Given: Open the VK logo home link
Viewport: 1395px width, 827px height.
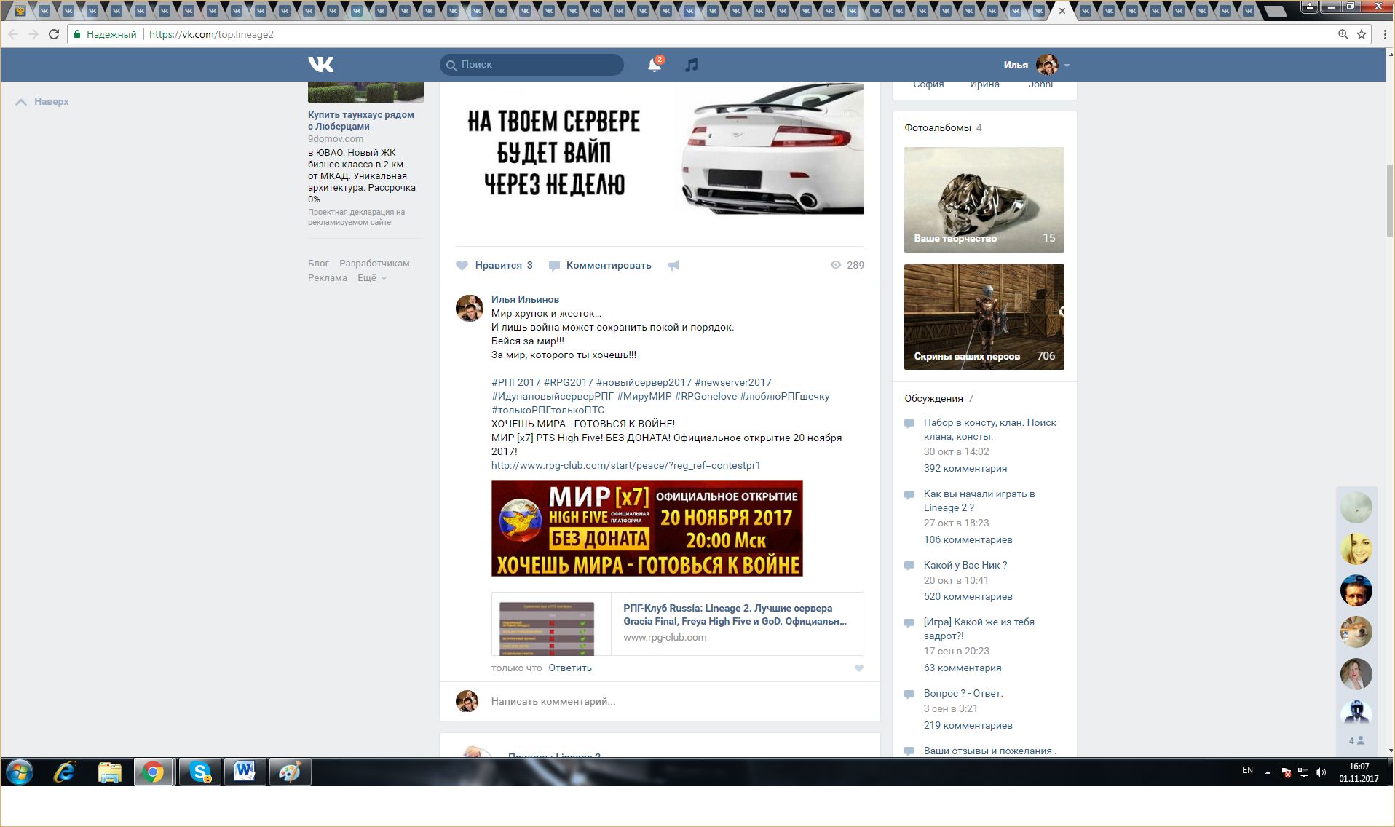Looking at the screenshot, I should point(320,65).
